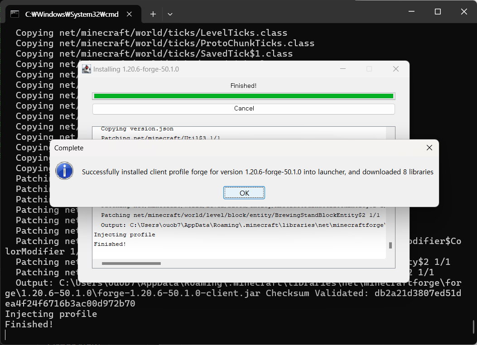Image resolution: width=477 pixels, height=345 pixels.
Task: Select the horizontal scrollbar in installer log
Action: pos(131,264)
